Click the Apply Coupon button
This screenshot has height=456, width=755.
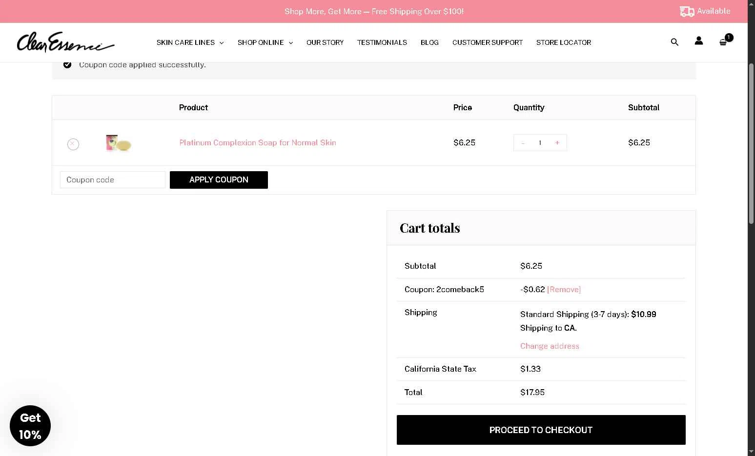point(219,179)
